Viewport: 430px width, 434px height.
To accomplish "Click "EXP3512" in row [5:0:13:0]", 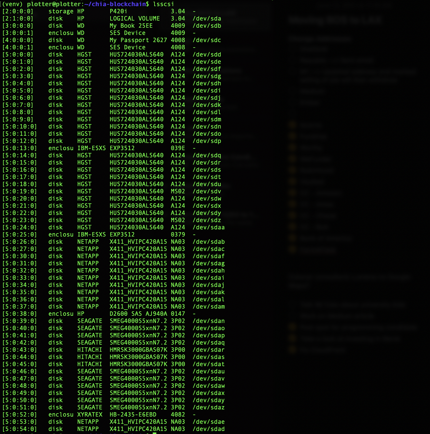I will point(122,148).
